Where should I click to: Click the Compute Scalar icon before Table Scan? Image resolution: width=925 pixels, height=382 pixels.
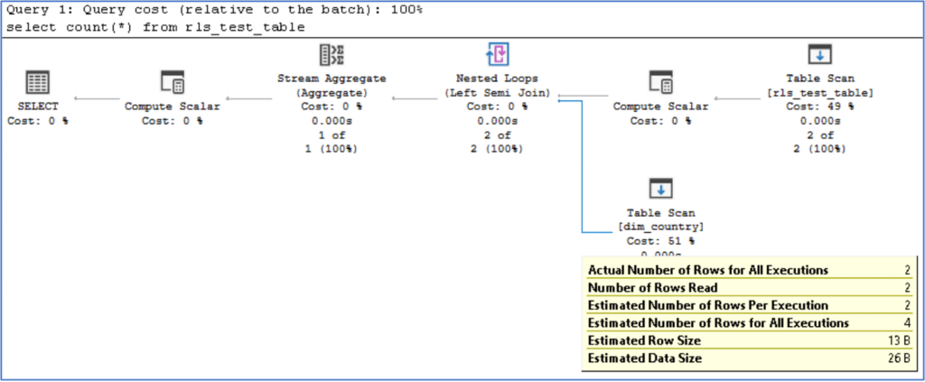tap(660, 82)
